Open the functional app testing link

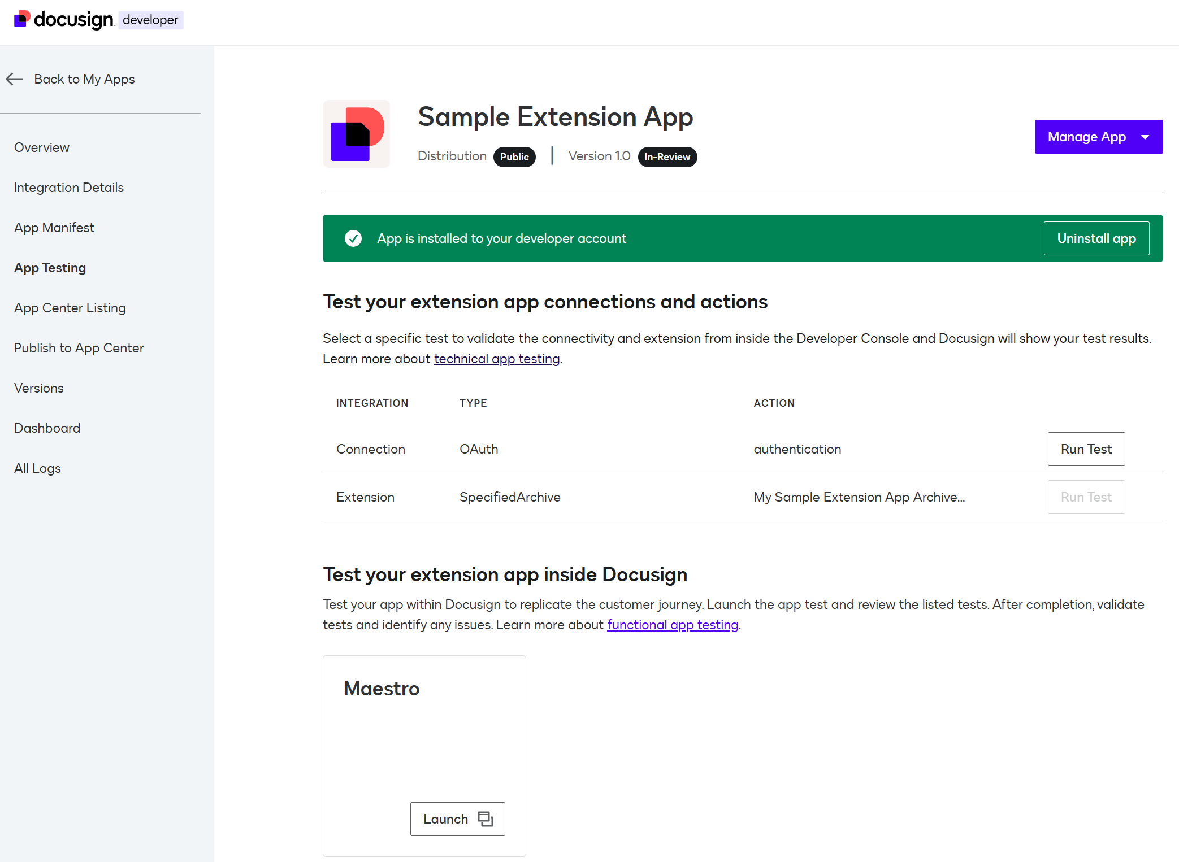(672, 624)
